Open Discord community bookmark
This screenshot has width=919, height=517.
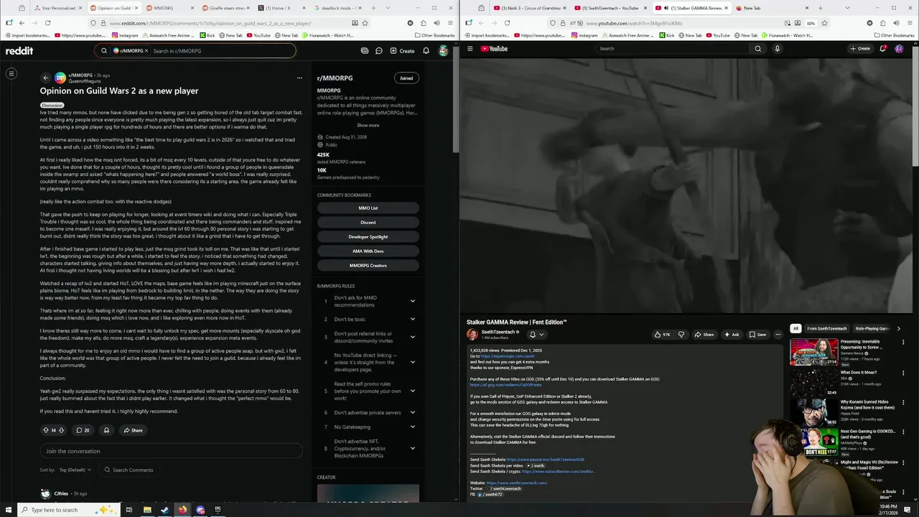368,223
